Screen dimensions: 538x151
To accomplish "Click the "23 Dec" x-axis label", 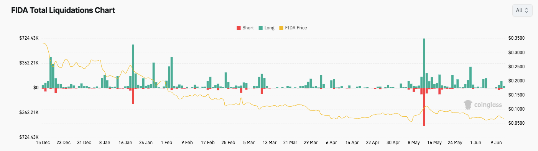I will click(64, 143).
